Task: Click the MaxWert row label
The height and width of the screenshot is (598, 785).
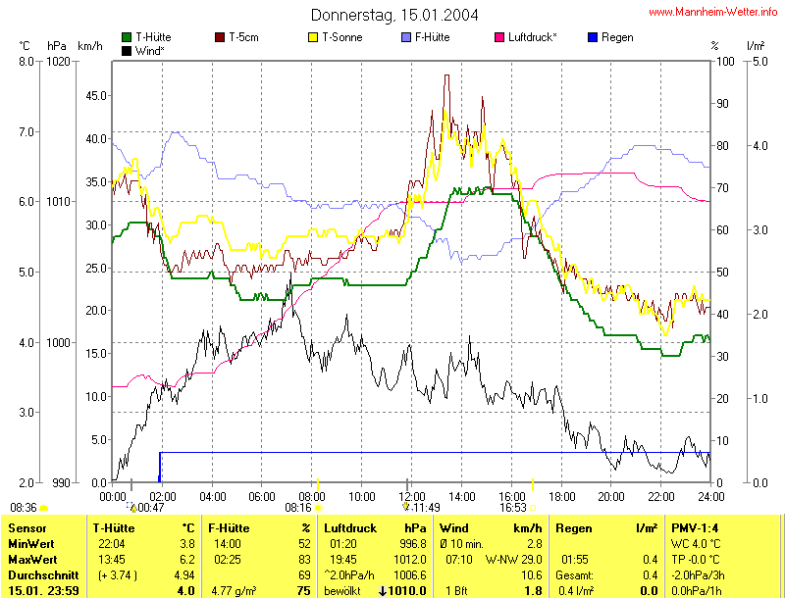Action: (32, 559)
